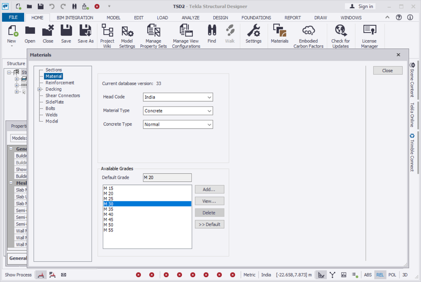The image size is (421, 282).
Task: Click the New document ribbon icon
Action: 12,31
